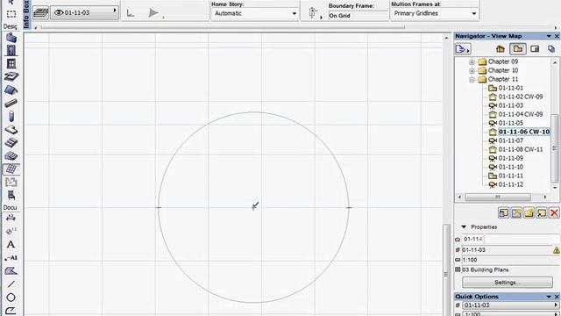Expand the Chapter 10 folder
The image size is (561, 316).
click(472, 71)
